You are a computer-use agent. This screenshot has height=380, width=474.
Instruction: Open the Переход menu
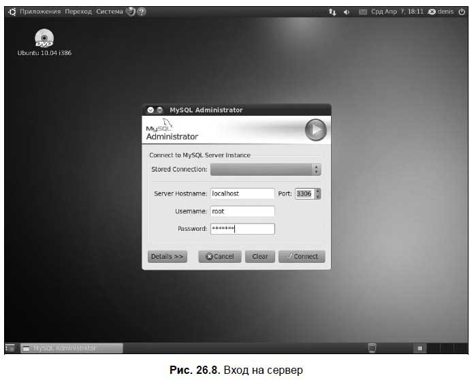(x=78, y=12)
